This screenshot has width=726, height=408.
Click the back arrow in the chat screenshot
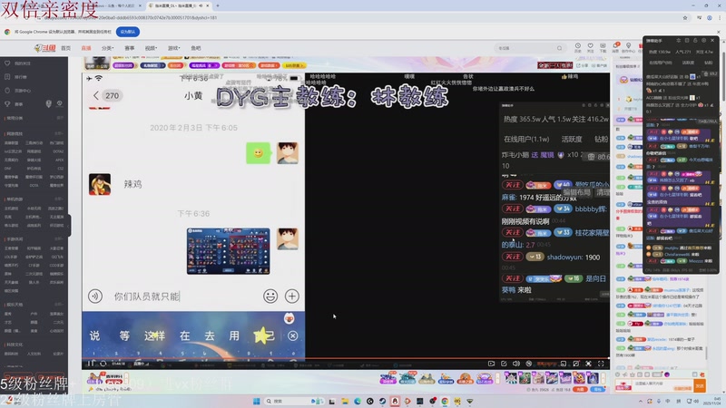pyautogui.click(x=96, y=96)
